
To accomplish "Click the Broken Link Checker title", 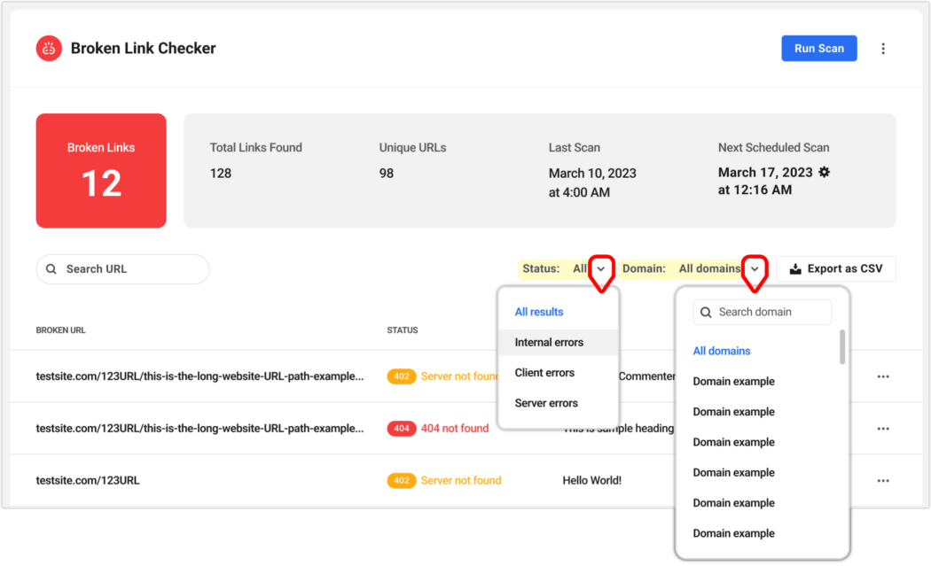I will [x=143, y=48].
